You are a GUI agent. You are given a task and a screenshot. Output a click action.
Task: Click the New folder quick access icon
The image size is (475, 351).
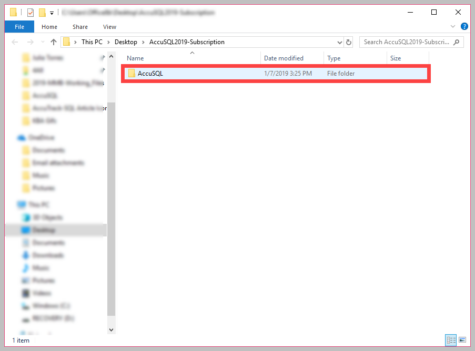click(x=43, y=13)
